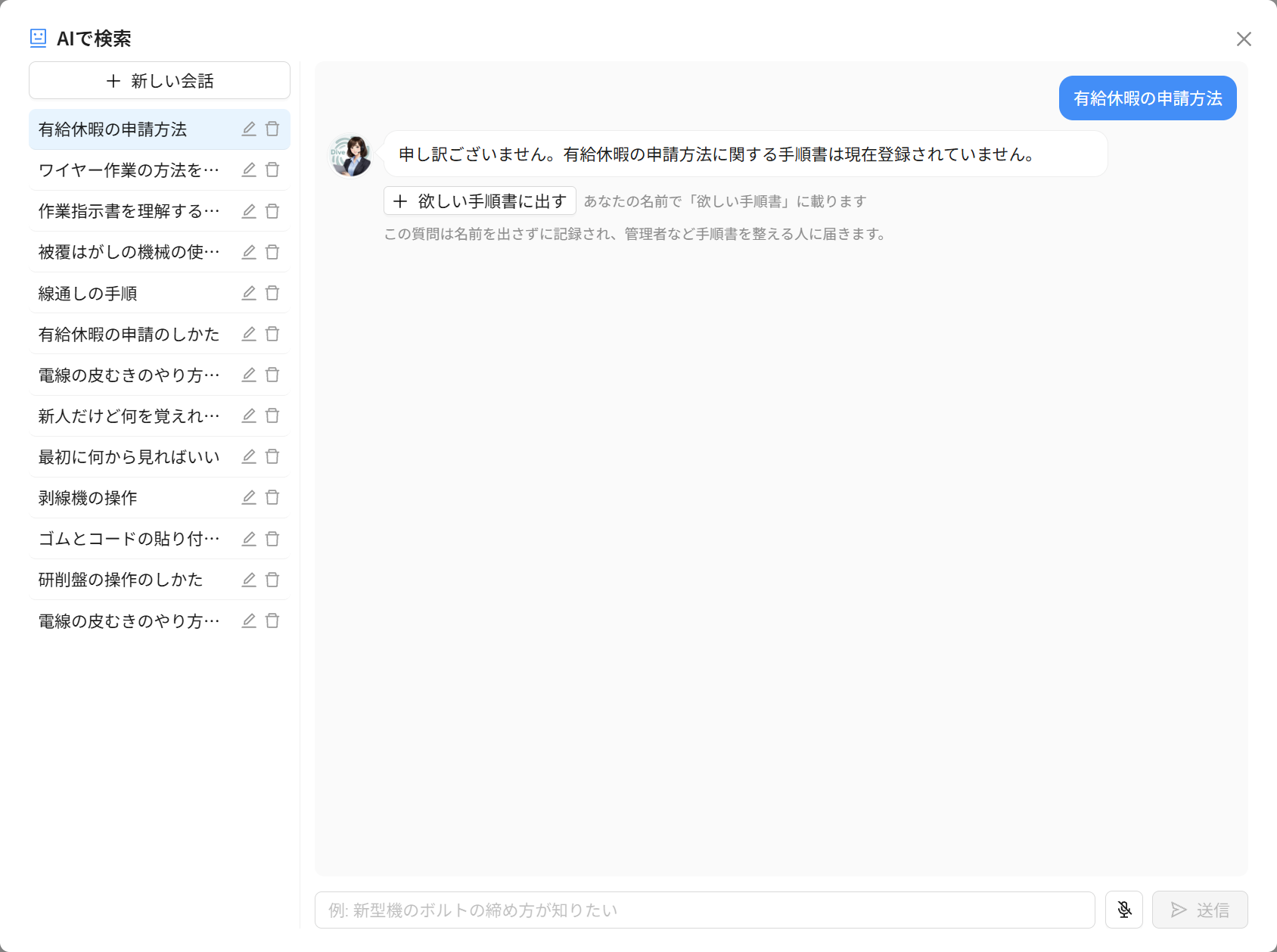Edit the 新人だけど何を覚えれ… conversation title
Image resolution: width=1277 pixels, height=952 pixels.
tap(249, 415)
